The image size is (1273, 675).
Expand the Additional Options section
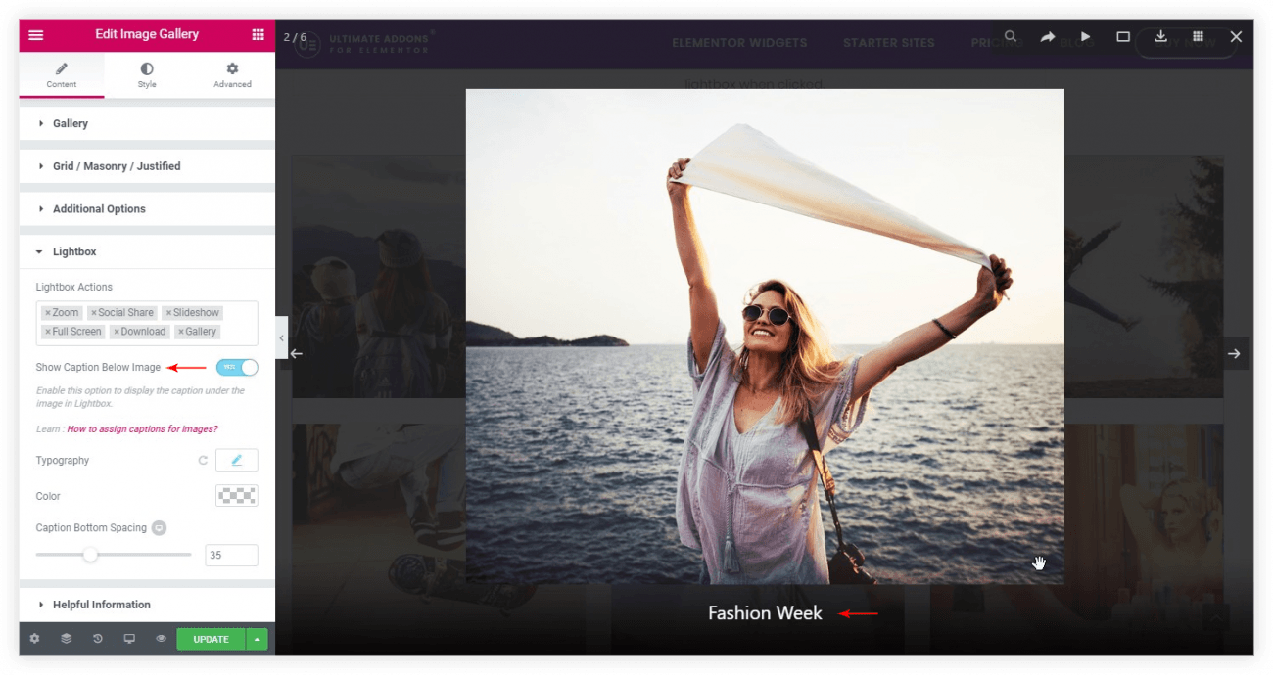(x=98, y=209)
